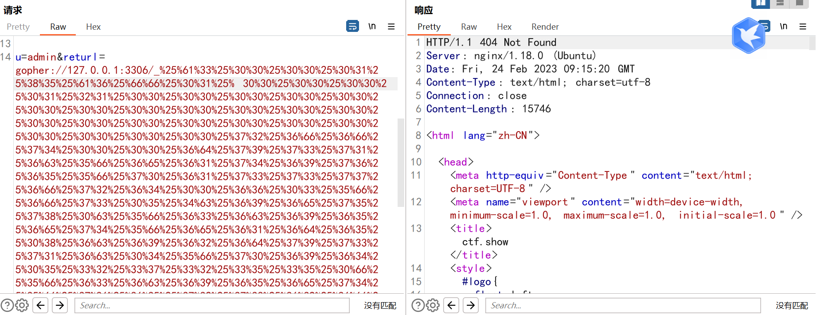The width and height of the screenshot is (816, 315).
Task: Focus the response Search field
Action: (623, 305)
